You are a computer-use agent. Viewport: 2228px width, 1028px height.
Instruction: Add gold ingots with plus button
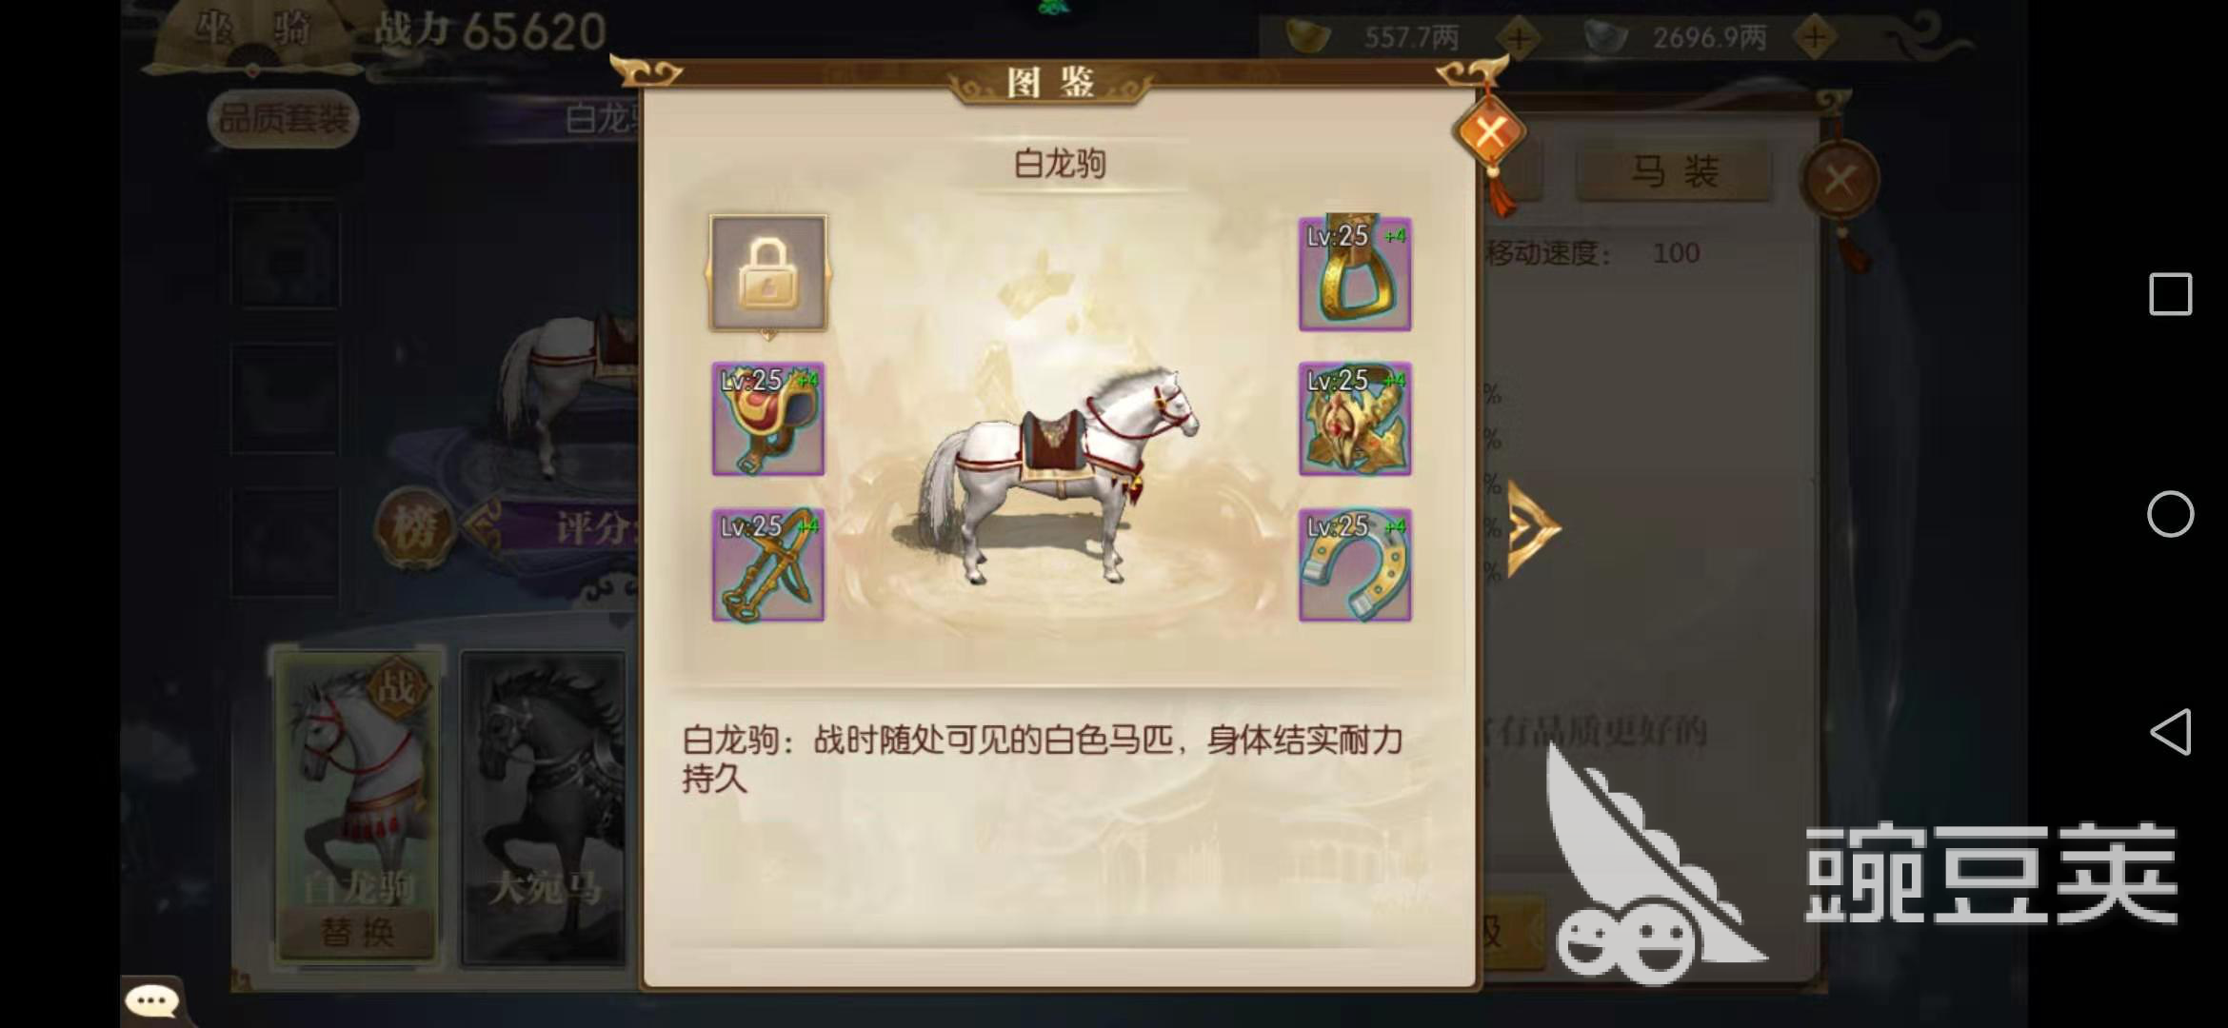[1518, 39]
